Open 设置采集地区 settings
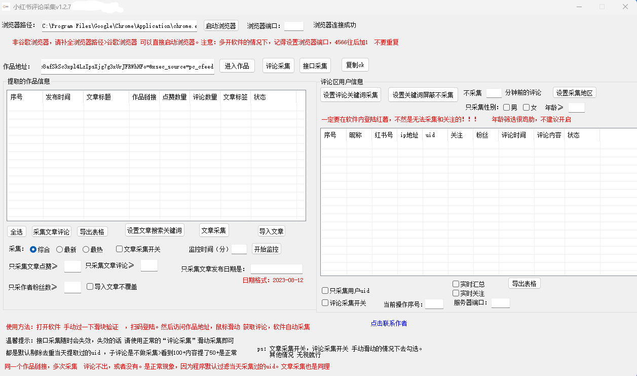This screenshot has height=376, width=637. [x=574, y=93]
